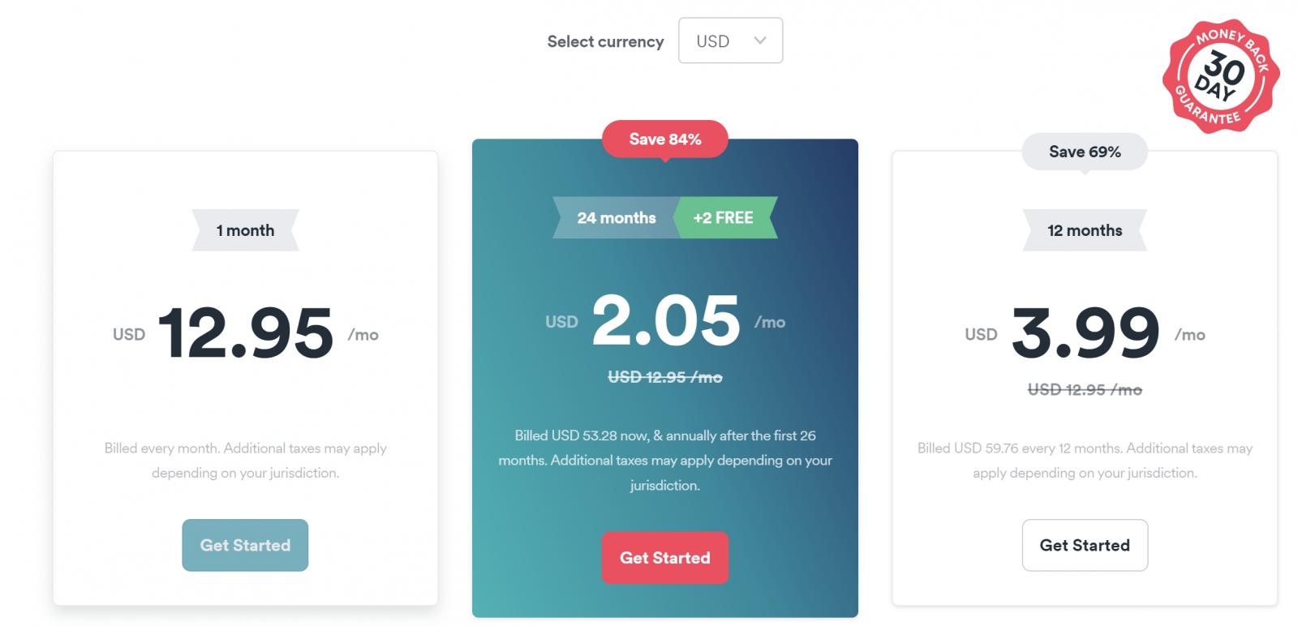Click Get Started on the 1 month plan

[x=245, y=545]
